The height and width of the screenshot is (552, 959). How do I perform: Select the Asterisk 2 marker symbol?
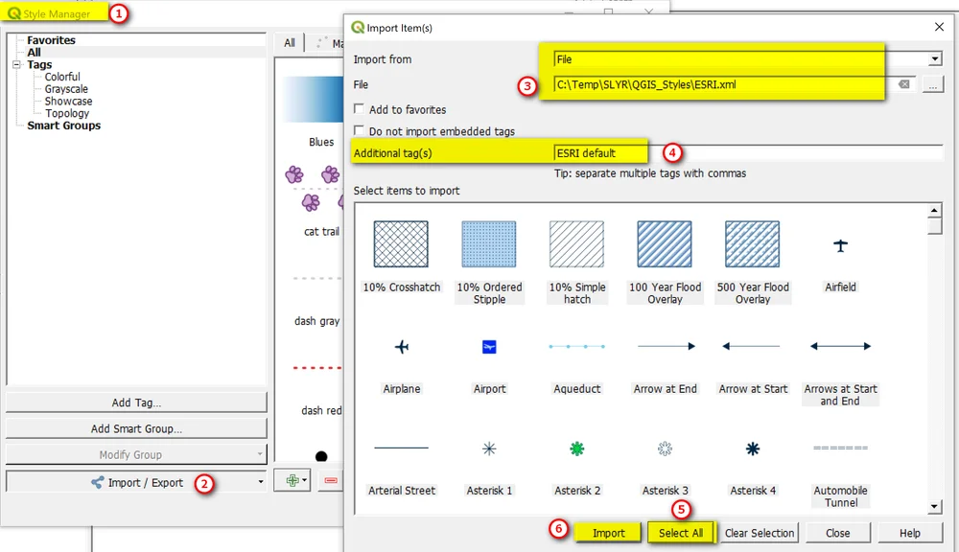click(x=576, y=448)
